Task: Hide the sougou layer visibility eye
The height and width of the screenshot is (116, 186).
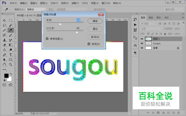Action: pyautogui.click(x=142, y=43)
